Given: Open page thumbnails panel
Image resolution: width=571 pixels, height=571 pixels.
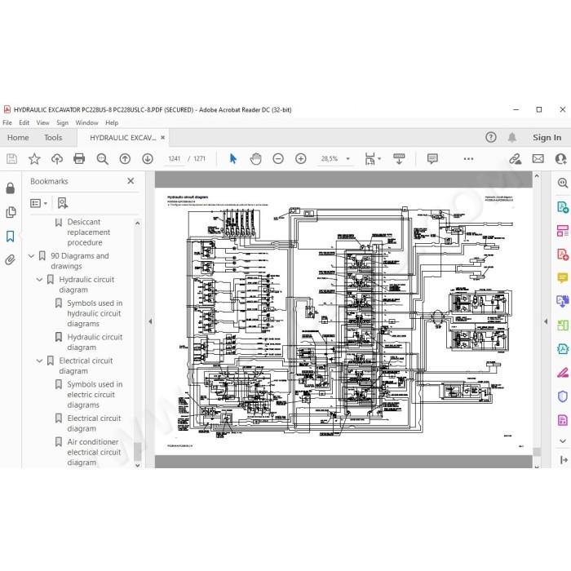Looking at the screenshot, I should point(11,212).
